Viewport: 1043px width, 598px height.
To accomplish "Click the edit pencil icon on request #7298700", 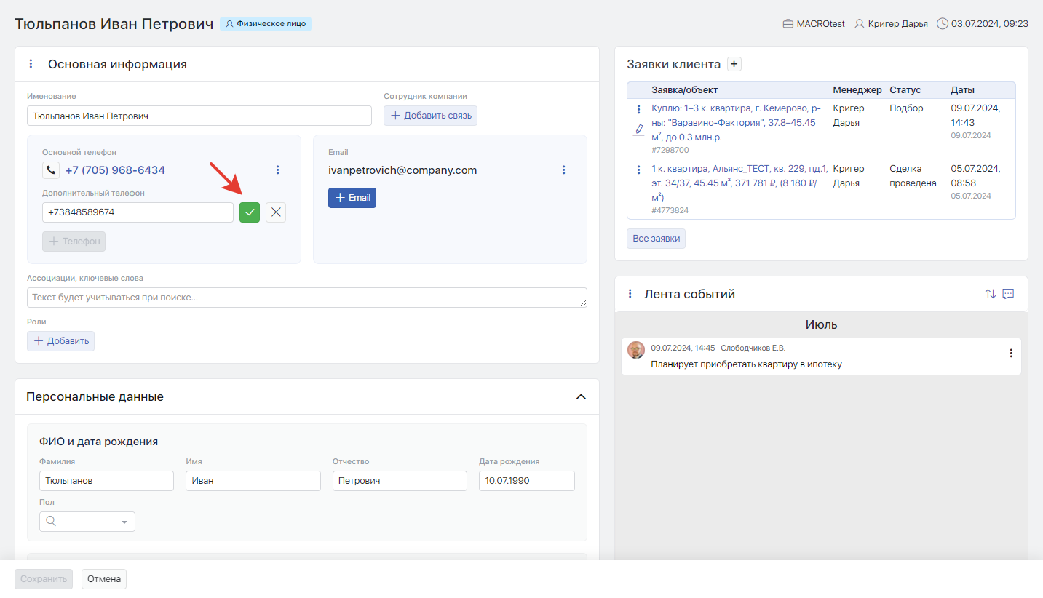I will coord(639,129).
